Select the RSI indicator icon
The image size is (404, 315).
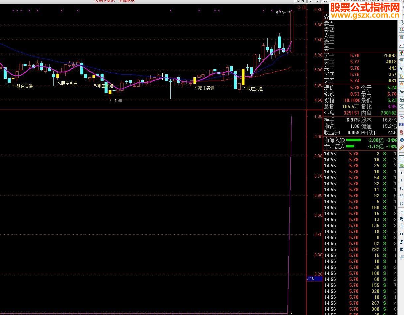click(x=401, y=124)
